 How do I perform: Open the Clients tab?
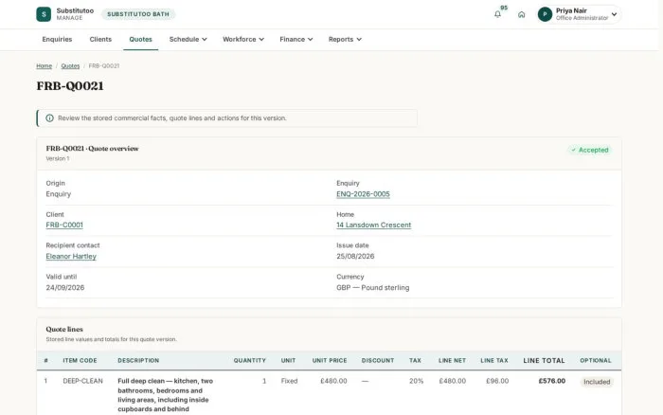click(x=100, y=40)
